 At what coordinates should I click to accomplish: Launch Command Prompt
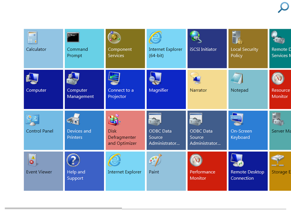click(x=84, y=49)
